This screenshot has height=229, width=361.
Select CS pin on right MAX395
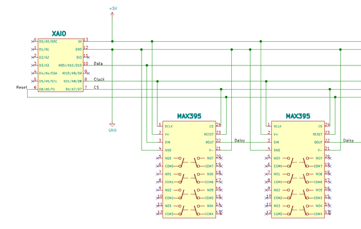tap(320, 126)
